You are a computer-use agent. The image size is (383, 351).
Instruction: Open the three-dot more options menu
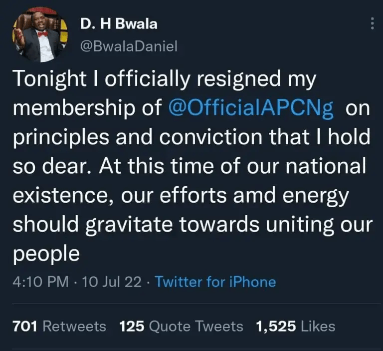(x=372, y=25)
